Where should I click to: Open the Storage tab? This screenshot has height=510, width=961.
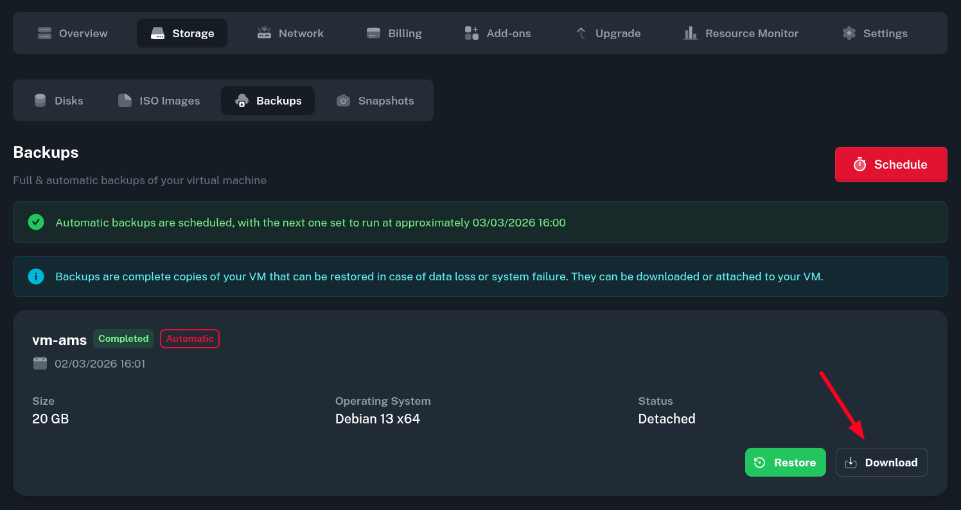point(182,33)
